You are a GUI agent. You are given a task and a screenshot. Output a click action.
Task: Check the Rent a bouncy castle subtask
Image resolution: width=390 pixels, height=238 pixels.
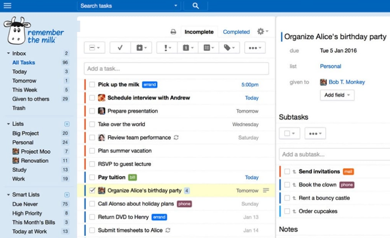click(287, 198)
